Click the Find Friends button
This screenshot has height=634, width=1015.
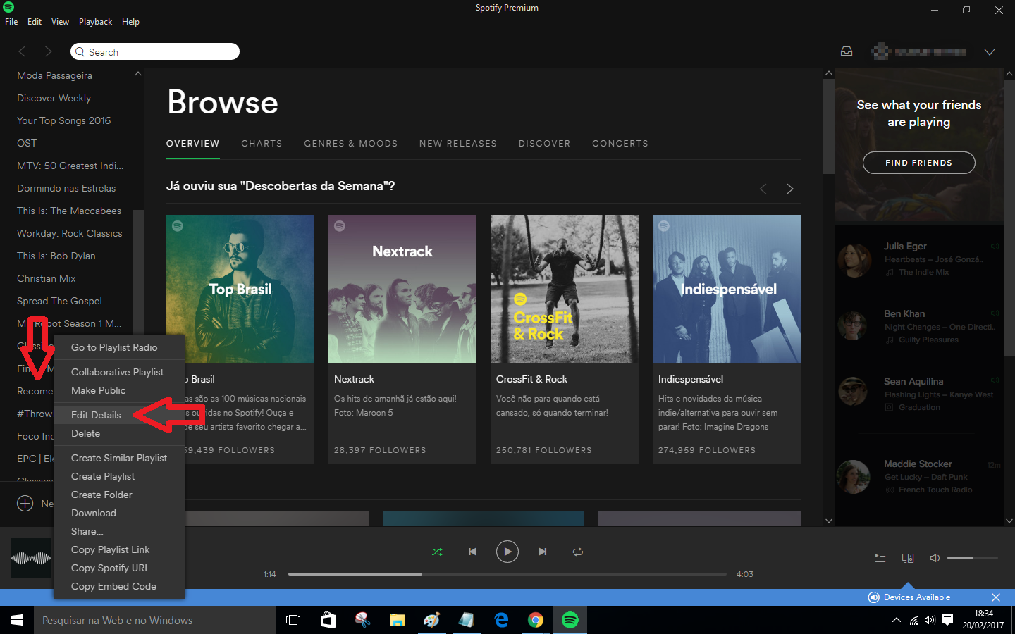(918, 163)
